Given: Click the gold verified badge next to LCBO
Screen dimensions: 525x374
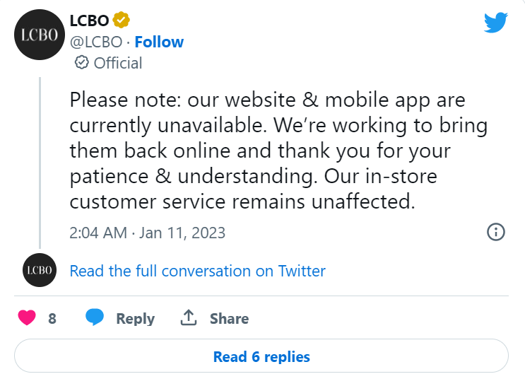Looking at the screenshot, I should click(122, 20).
